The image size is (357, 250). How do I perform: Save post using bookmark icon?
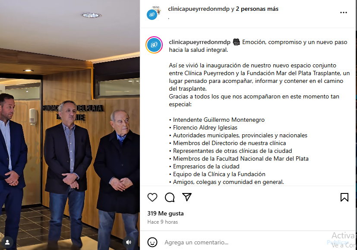coord(344,197)
